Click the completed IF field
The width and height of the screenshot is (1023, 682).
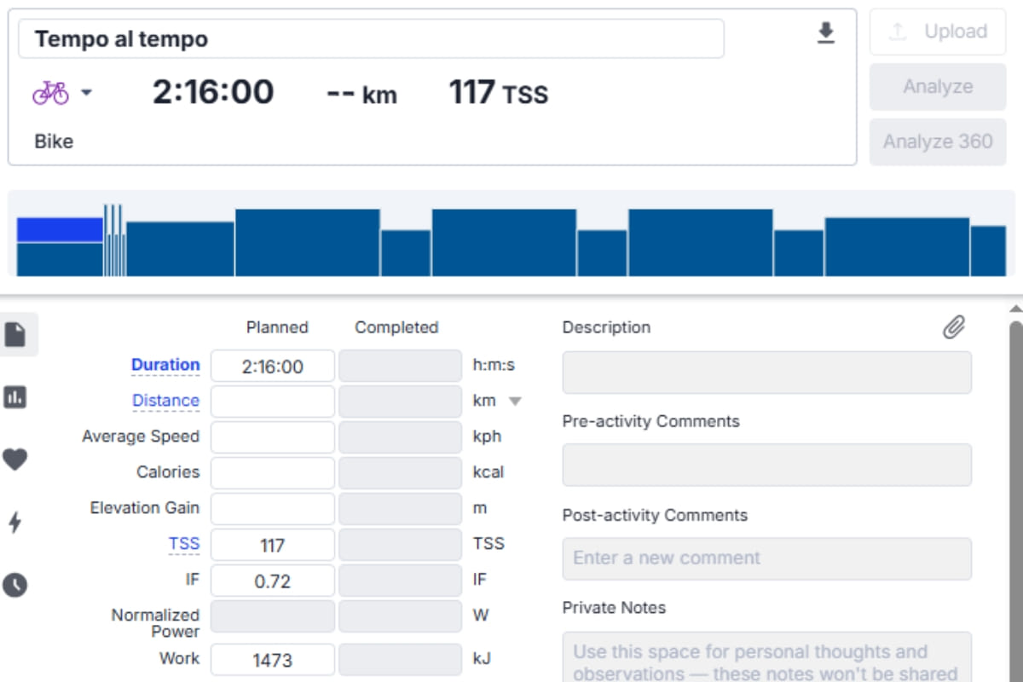(401, 581)
